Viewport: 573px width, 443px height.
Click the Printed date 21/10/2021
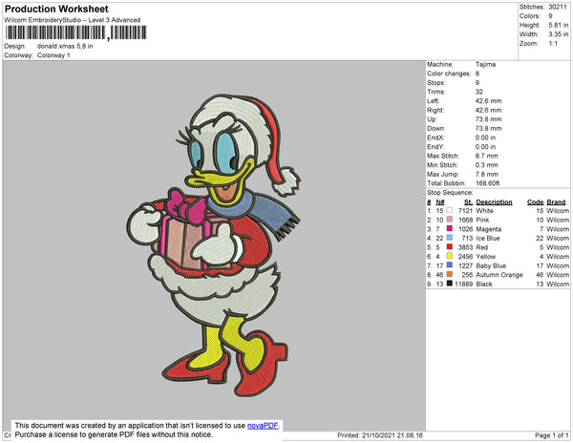[377, 435]
